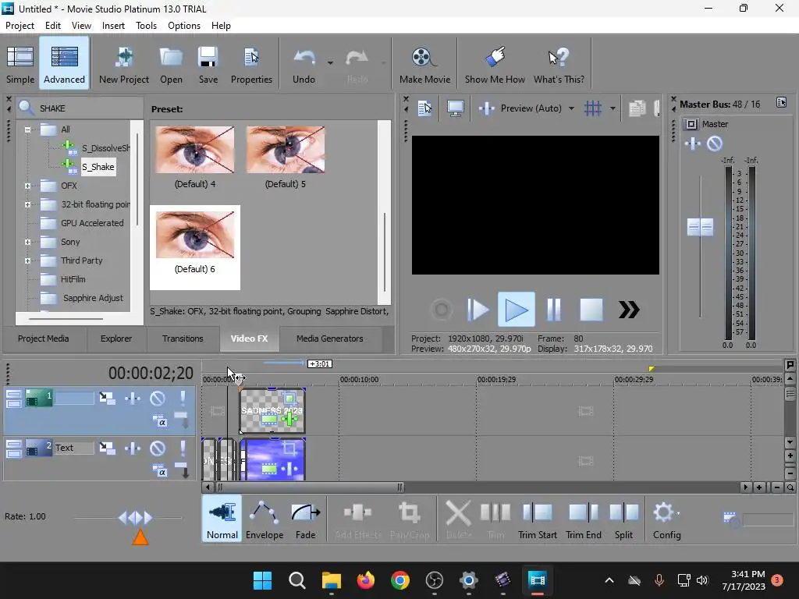Click the Play button in preview
The height and width of the screenshot is (599, 799).
click(517, 309)
